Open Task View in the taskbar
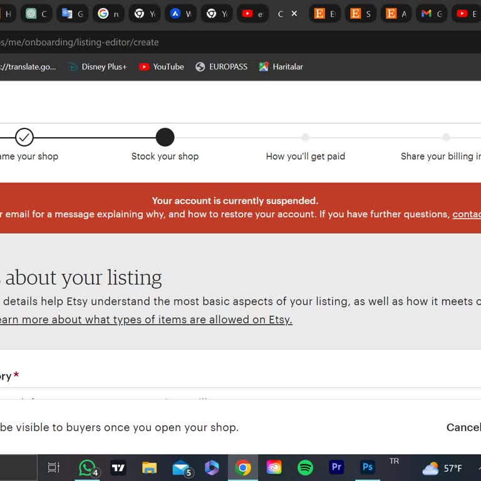 (x=54, y=467)
